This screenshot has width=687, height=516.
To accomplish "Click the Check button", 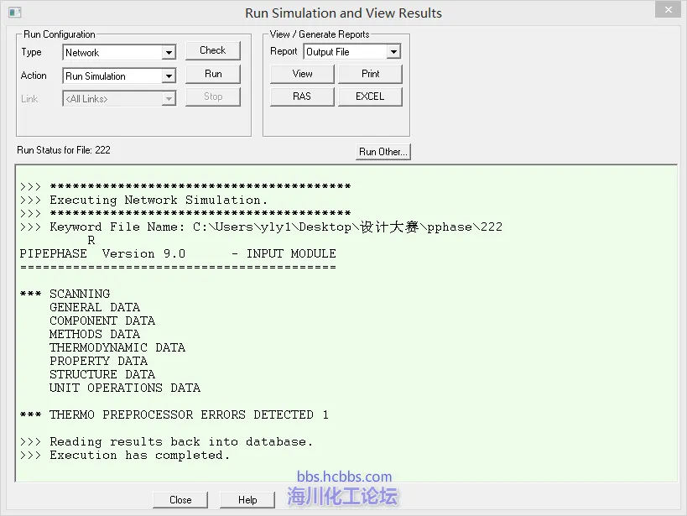I will [x=213, y=50].
